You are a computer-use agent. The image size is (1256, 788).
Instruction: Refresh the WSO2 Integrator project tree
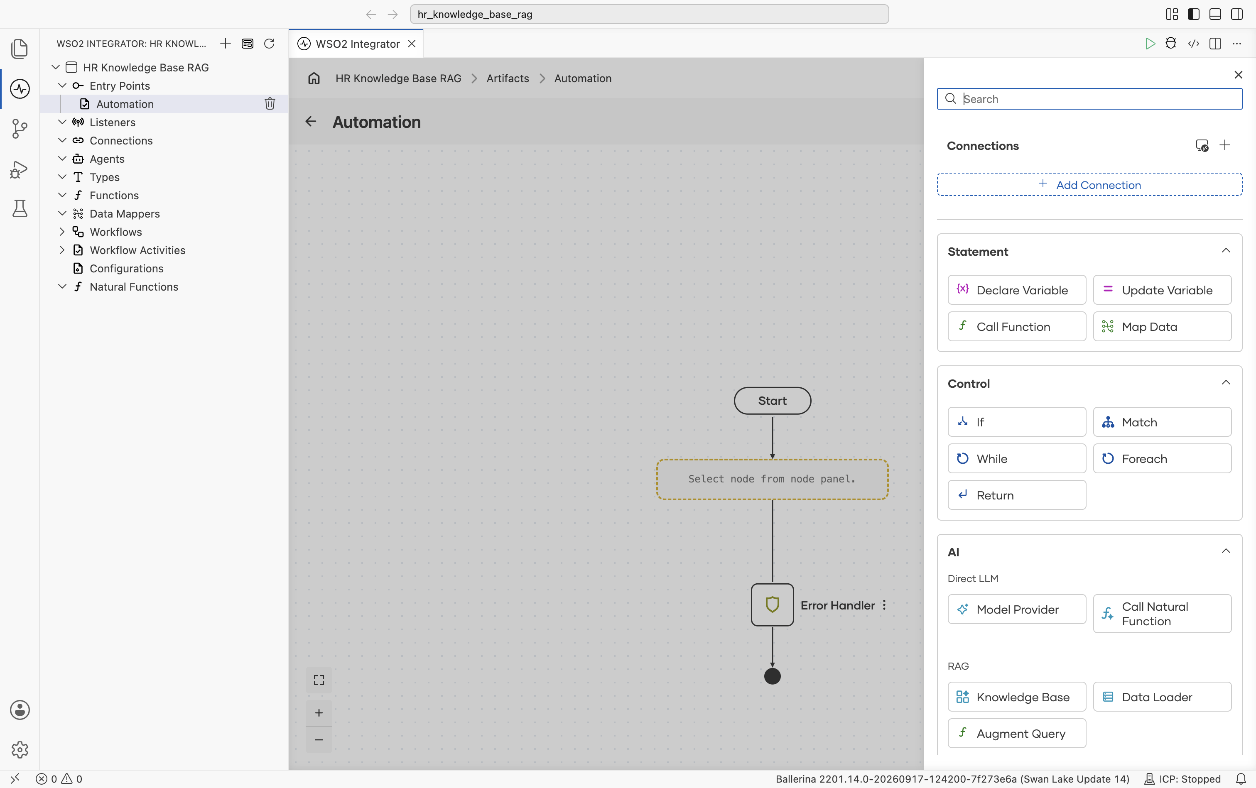pos(269,43)
